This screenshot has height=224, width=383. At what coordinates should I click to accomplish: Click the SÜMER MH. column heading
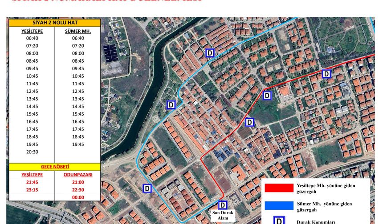click(77, 31)
